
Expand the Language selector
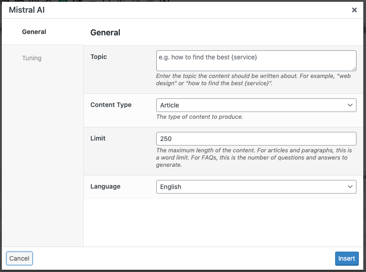click(256, 186)
